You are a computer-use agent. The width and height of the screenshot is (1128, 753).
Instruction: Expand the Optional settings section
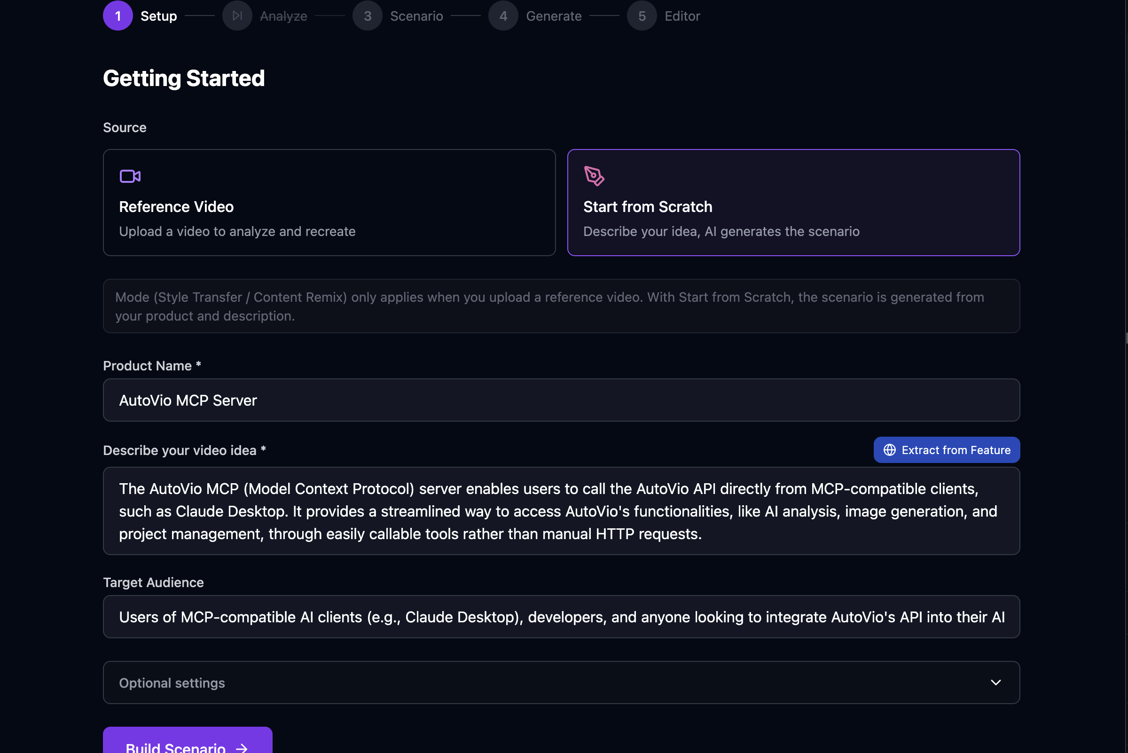[561, 682]
